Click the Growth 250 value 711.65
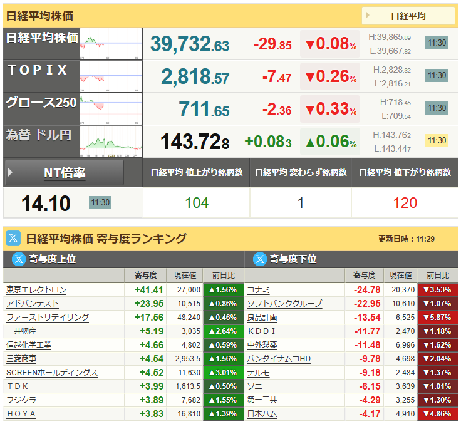The image size is (461, 424). [204, 110]
